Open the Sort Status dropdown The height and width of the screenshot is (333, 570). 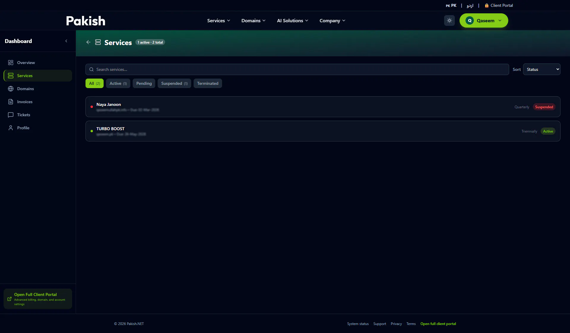coord(541,69)
